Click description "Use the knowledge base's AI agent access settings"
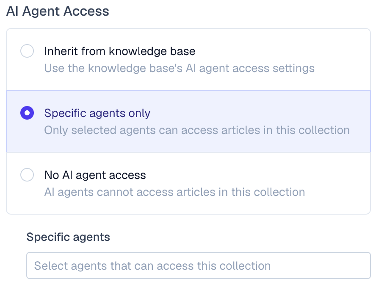Viewport: 376px width, 285px height. click(179, 68)
